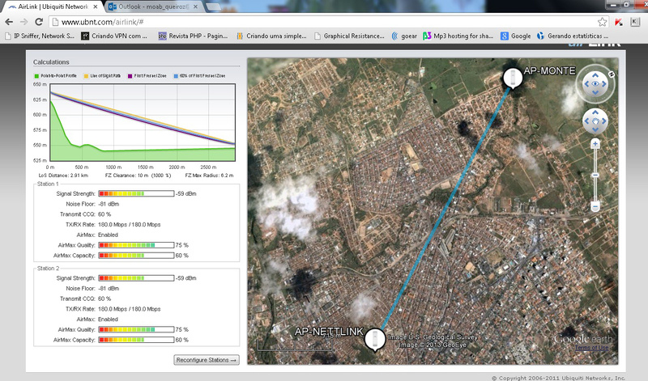Move the map zoom slider handle
This screenshot has width=648, height=381.
[x=595, y=175]
